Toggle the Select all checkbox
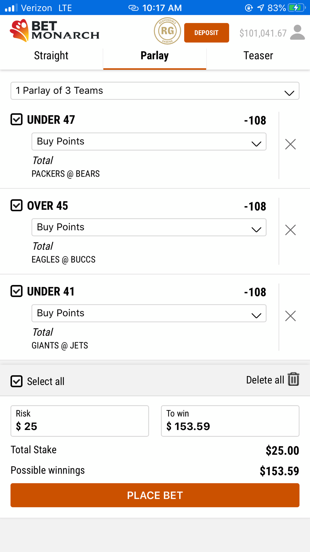Screen dimensions: 310x552 pyautogui.click(x=16, y=381)
